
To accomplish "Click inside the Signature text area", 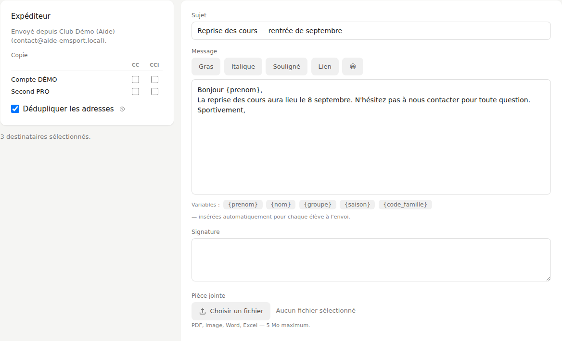I will [371, 260].
